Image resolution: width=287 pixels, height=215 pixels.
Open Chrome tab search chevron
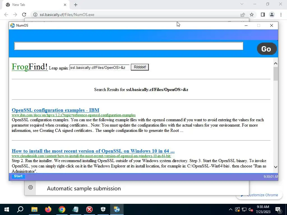[x=242, y=4]
